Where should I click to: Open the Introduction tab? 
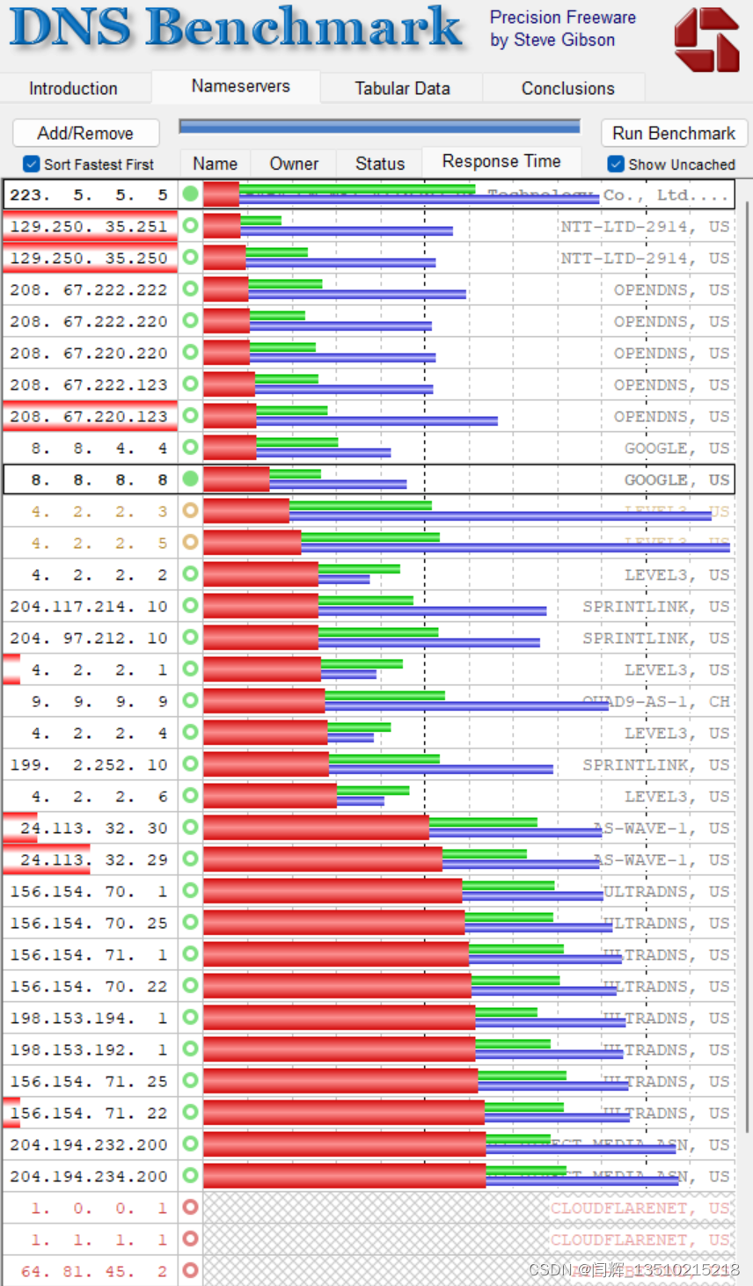coord(73,88)
